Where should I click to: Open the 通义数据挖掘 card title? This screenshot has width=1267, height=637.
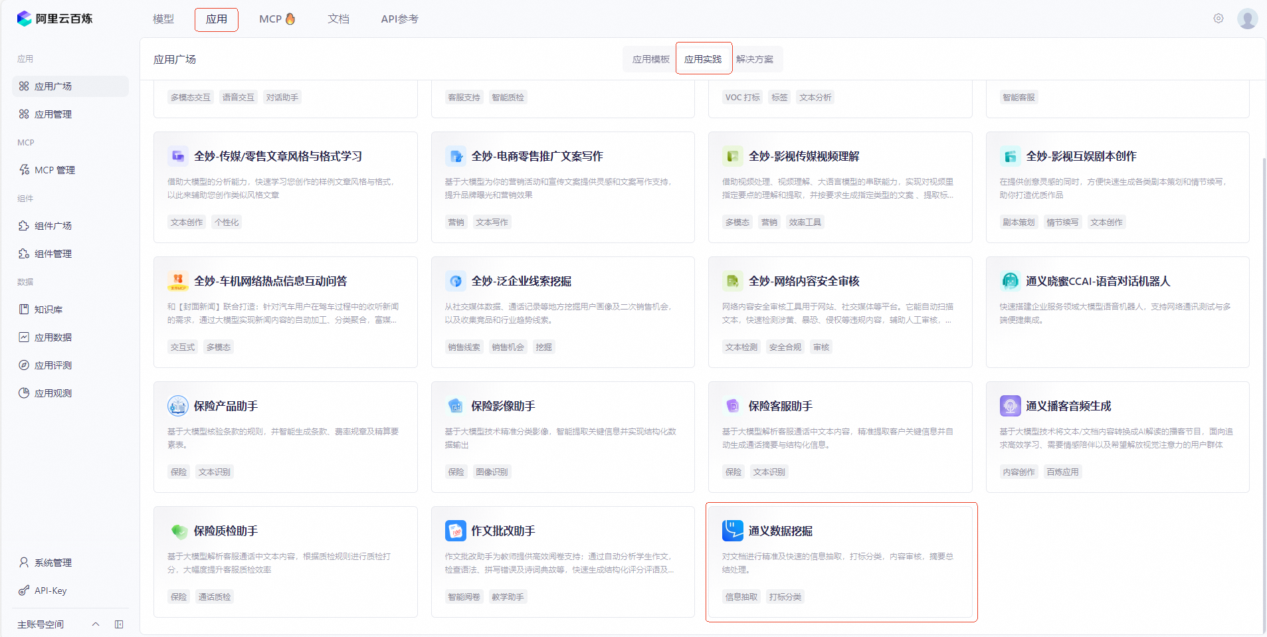(x=781, y=531)
